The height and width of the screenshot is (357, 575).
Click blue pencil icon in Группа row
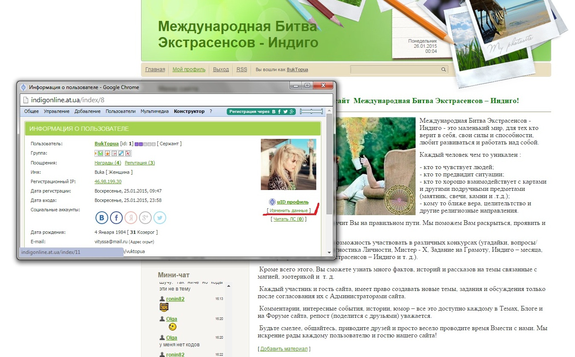pyautogui.click(x=121, y=153)
